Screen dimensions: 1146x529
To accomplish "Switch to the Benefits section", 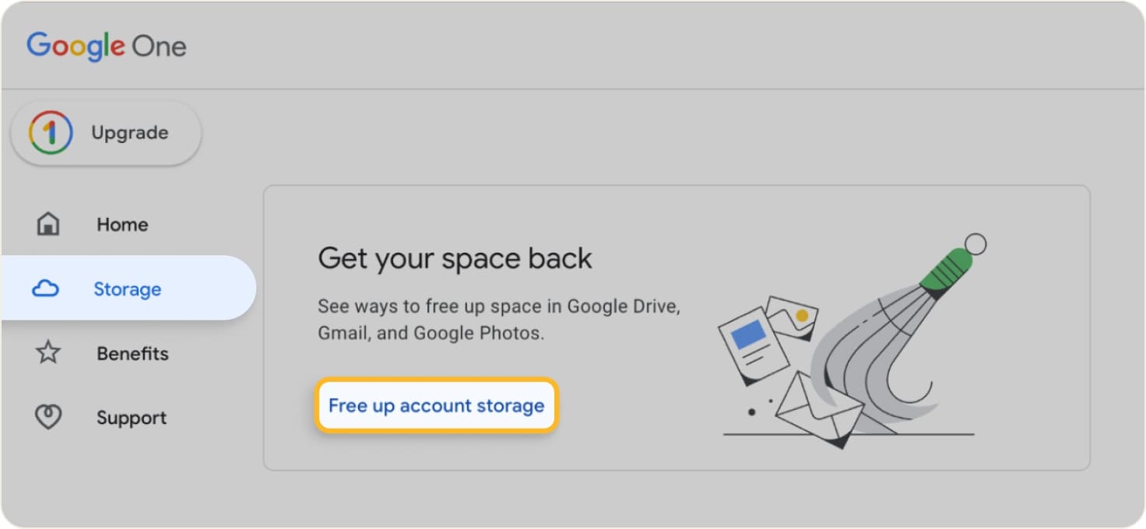I will (x=132, y=353).
